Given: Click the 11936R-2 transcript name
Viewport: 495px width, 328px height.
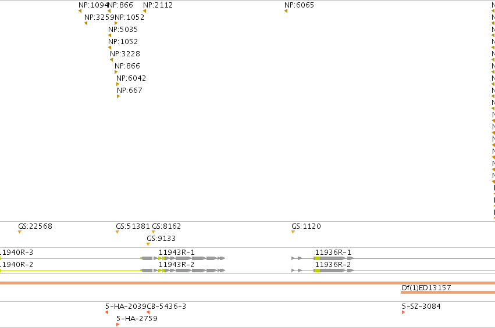Looking at the screenshot, I should point(333,265).
